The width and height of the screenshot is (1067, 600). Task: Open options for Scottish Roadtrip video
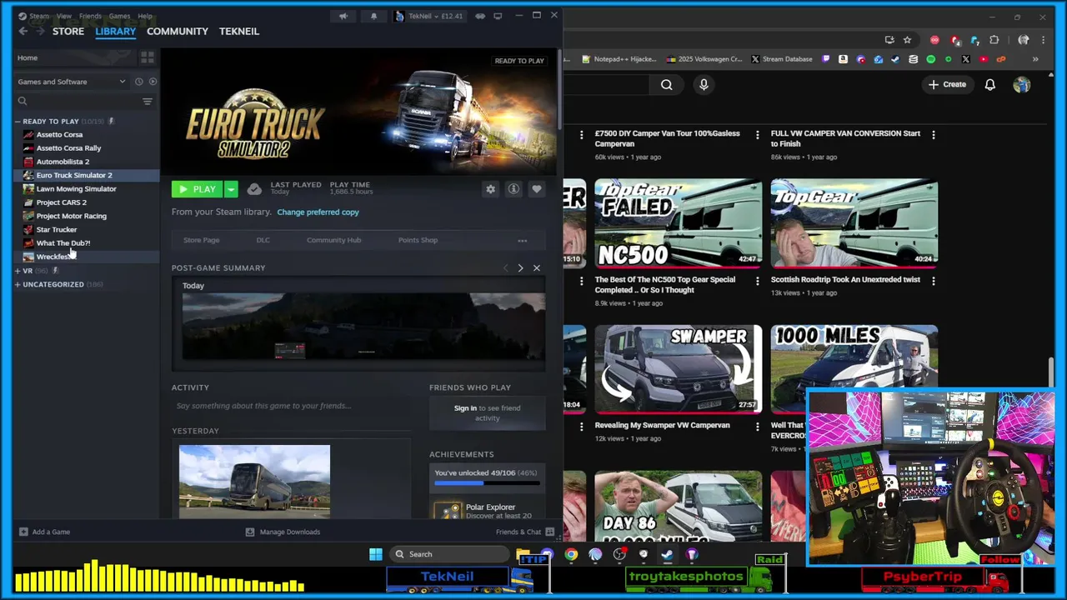pyautogui.click(x=934, y=281)
